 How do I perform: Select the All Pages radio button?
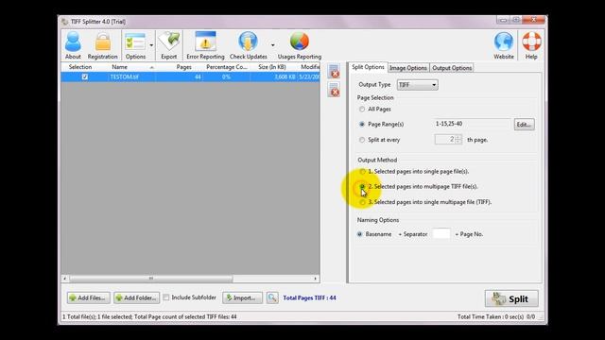(x=362, y=110)
